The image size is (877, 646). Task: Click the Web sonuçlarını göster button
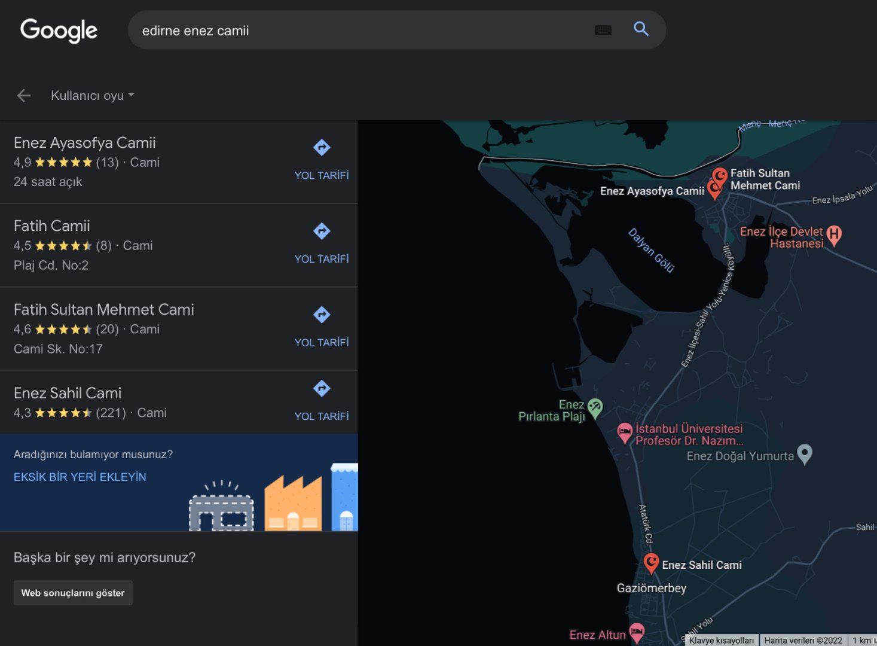coord(73,593)
